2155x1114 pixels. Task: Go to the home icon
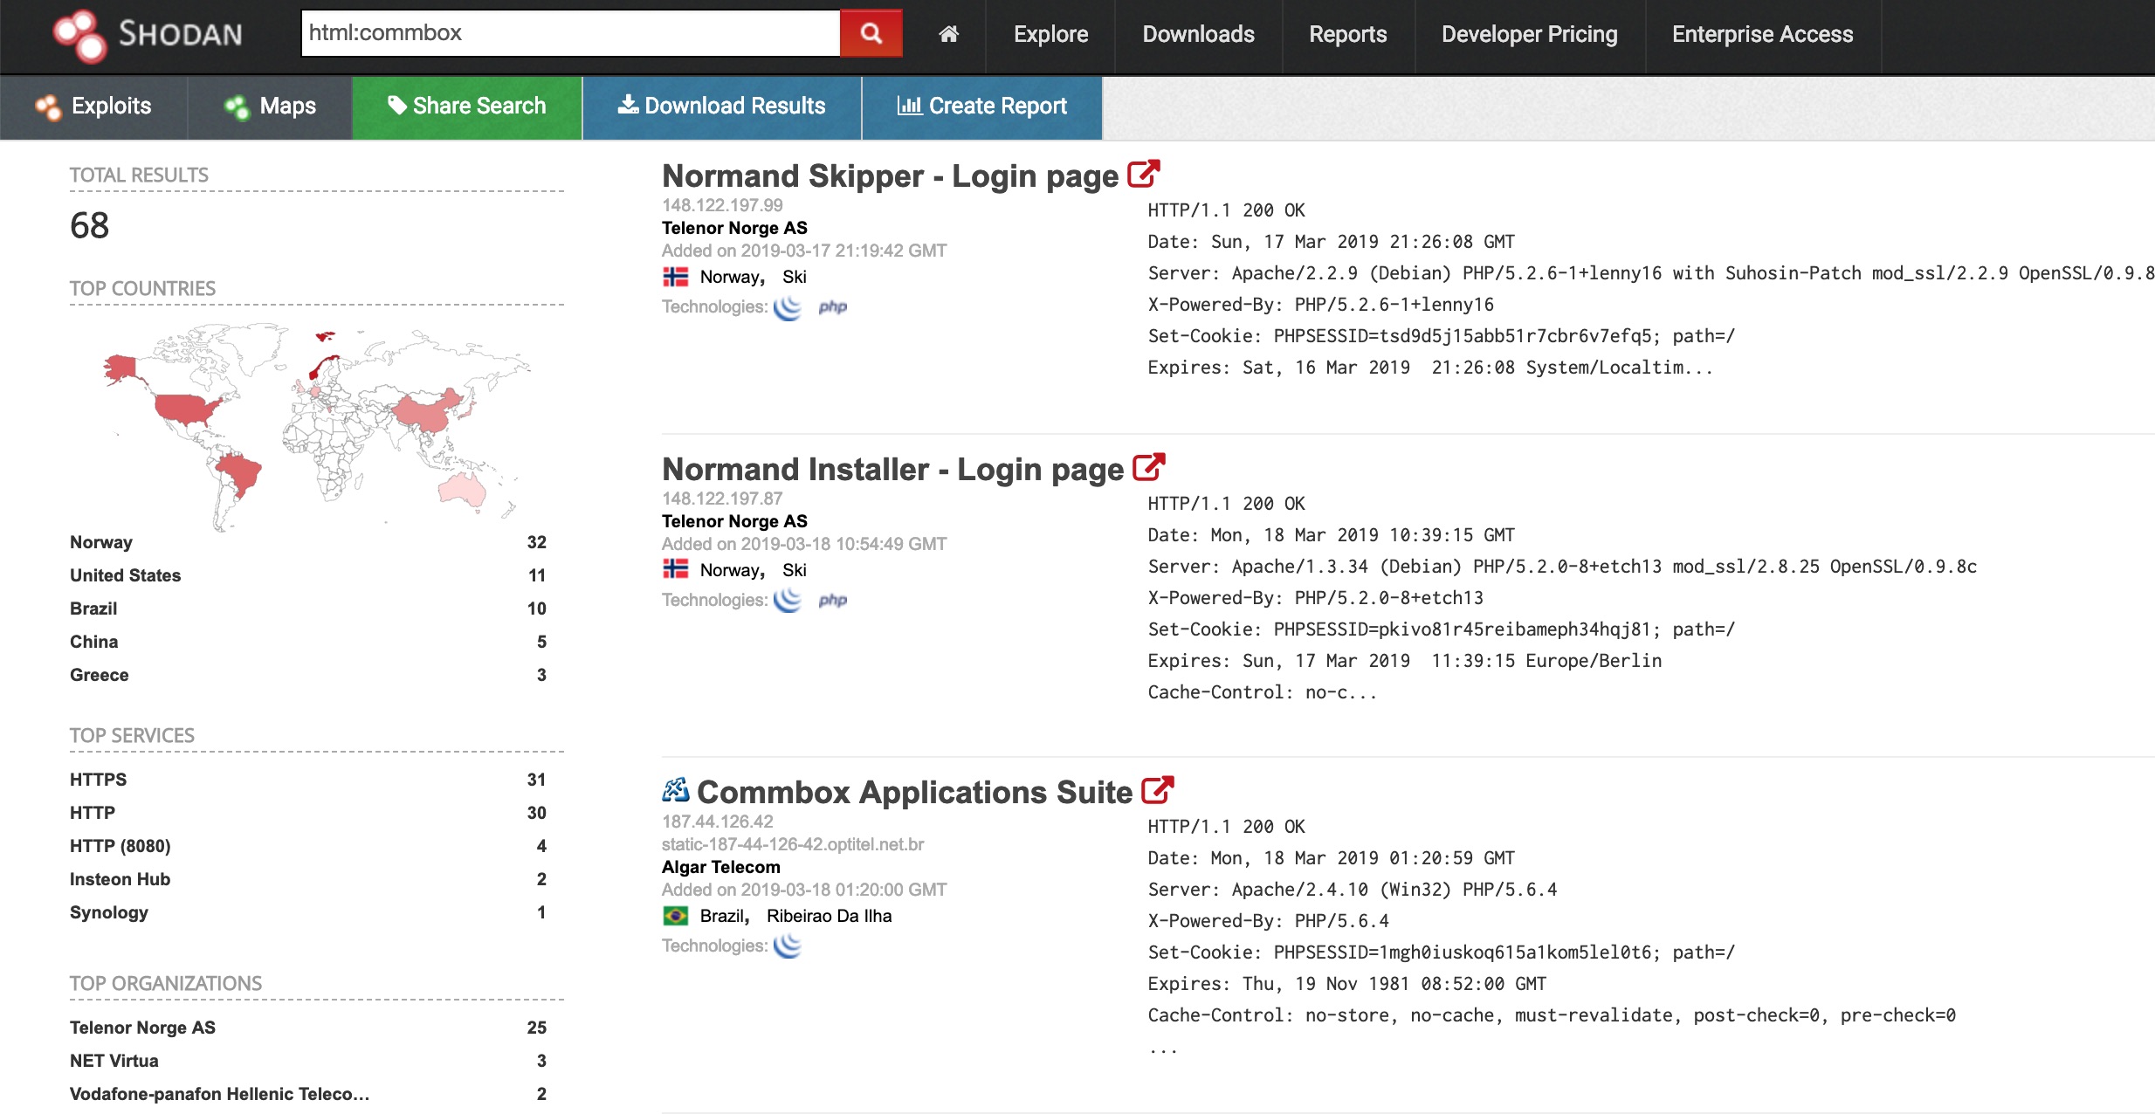coord(948,34)
